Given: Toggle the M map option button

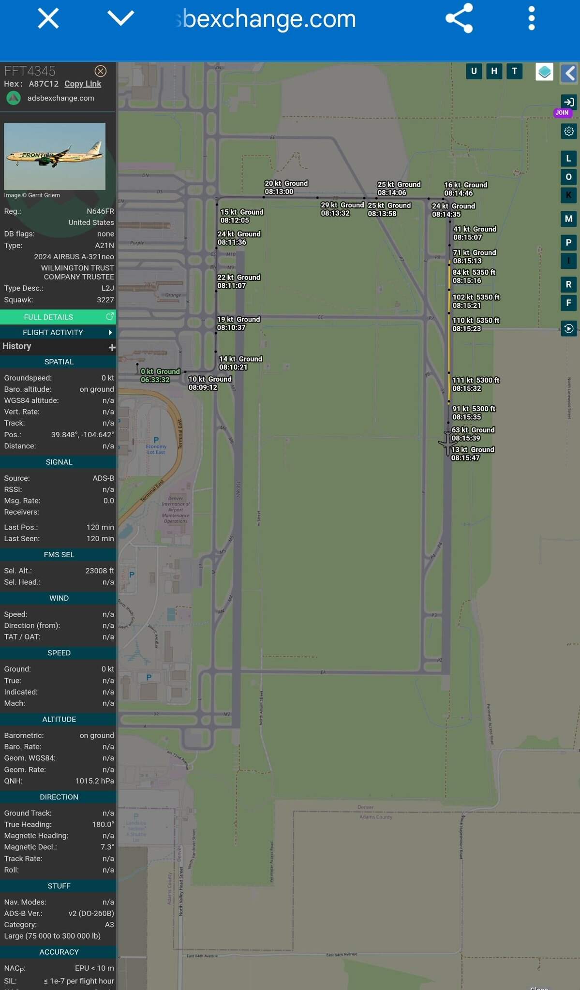Looking at the screenshot, I should (x=569, y=219).
